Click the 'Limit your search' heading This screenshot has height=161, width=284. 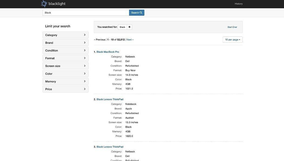point(58,26)
